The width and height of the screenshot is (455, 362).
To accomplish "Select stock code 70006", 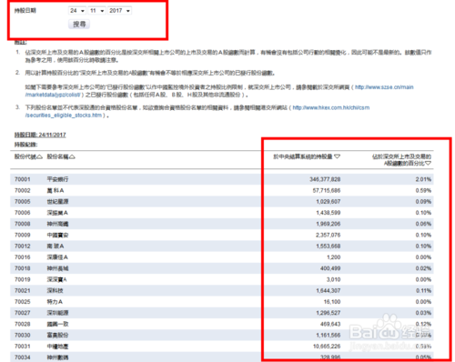I will [x=23, y=213].
